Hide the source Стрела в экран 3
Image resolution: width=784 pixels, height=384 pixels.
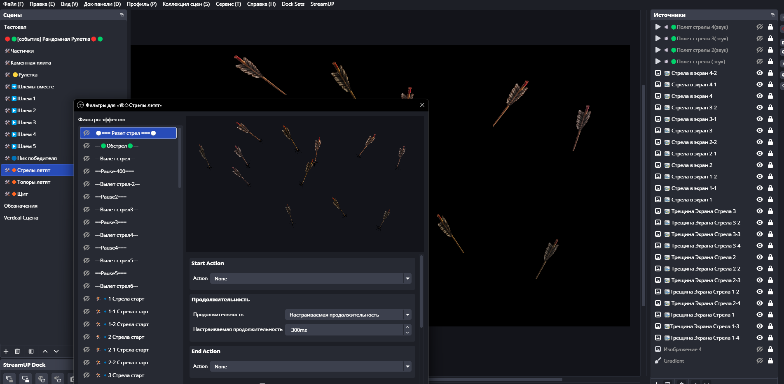(x=759, y=131)
